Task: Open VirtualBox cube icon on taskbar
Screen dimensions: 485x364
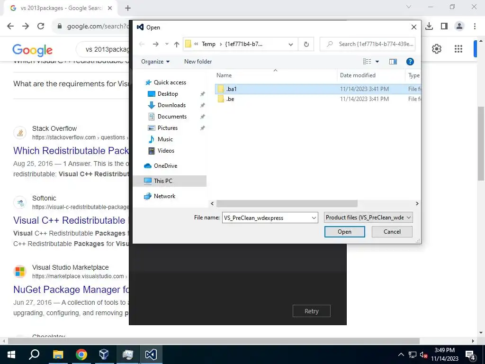Action: click(x=104, y=355)
